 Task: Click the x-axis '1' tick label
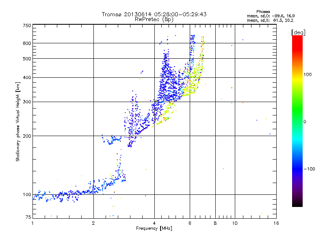click(32, 223)
